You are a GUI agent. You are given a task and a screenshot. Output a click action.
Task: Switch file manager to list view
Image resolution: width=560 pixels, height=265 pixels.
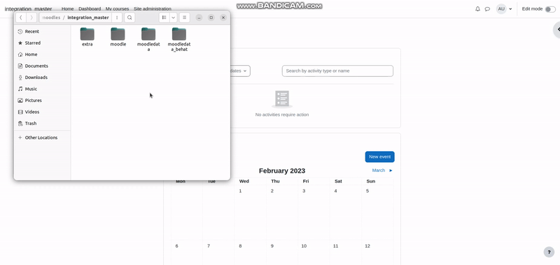(x=164, y=17)
